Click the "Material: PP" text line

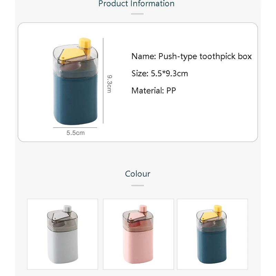pos(154,91)
